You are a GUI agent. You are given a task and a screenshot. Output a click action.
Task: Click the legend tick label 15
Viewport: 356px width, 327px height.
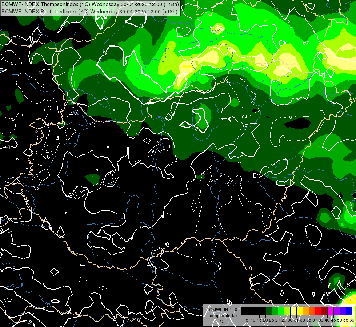tap(260, 320)
